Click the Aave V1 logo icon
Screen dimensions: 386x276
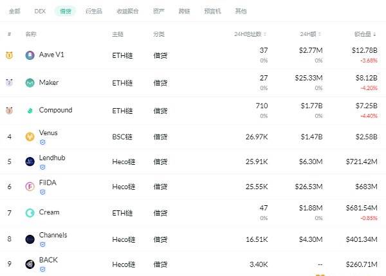click(30, 55)
